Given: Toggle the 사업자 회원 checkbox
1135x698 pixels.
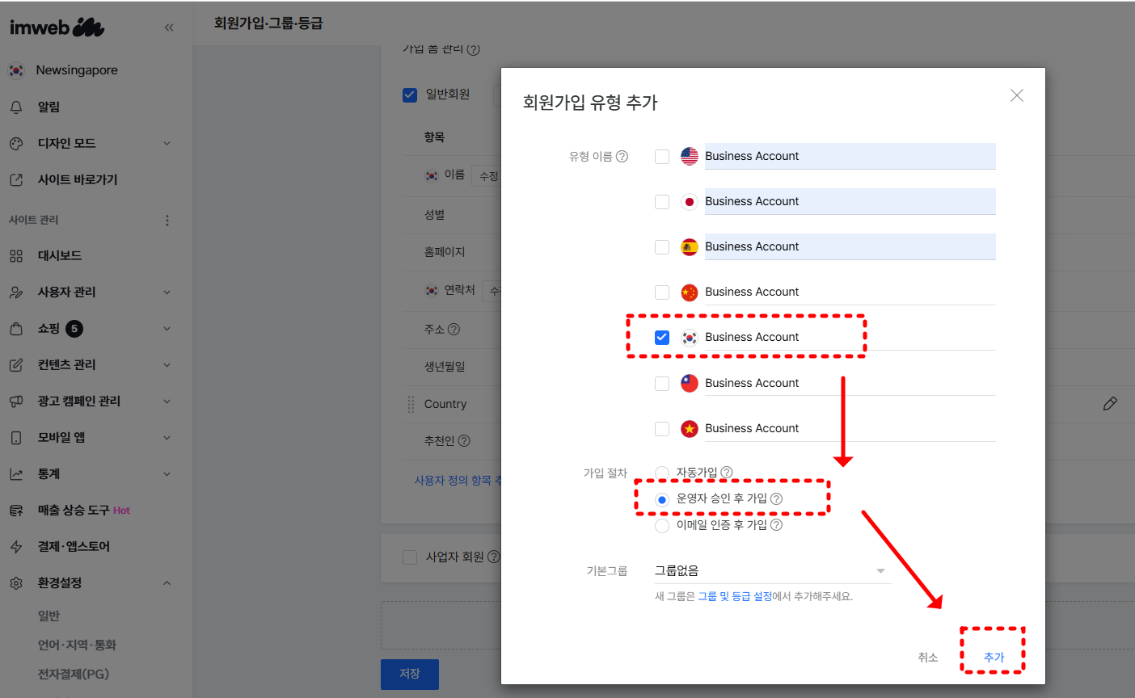Looking at the screenshot, I should [410, 557].
